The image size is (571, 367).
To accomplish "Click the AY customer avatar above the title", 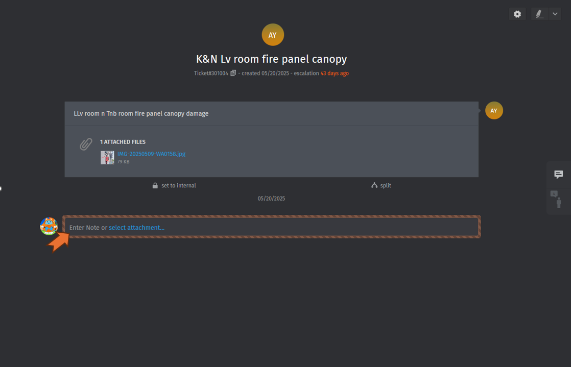I will click(x=273, y=35).
